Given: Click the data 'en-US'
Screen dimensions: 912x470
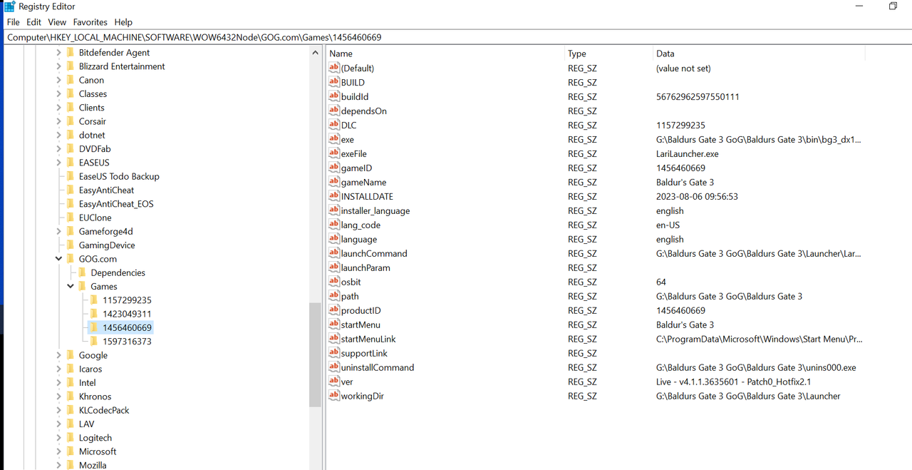Looking at the screenshot, I should [x=668, y=225].
